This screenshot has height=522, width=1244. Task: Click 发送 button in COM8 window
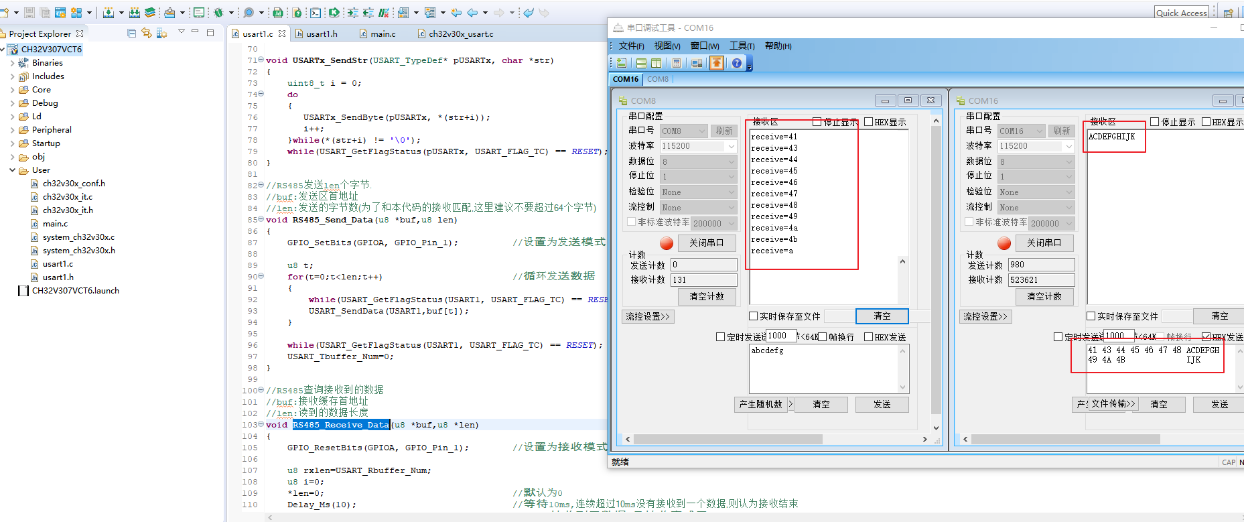(882, 404)
